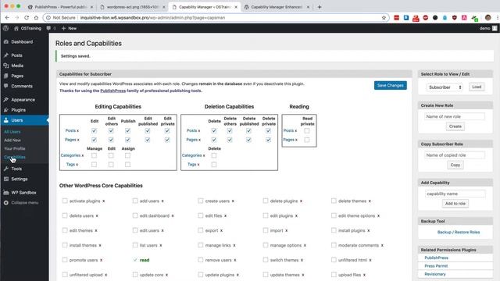Click the Save Changes button
The image size is (500, 281).
[391, 85]
